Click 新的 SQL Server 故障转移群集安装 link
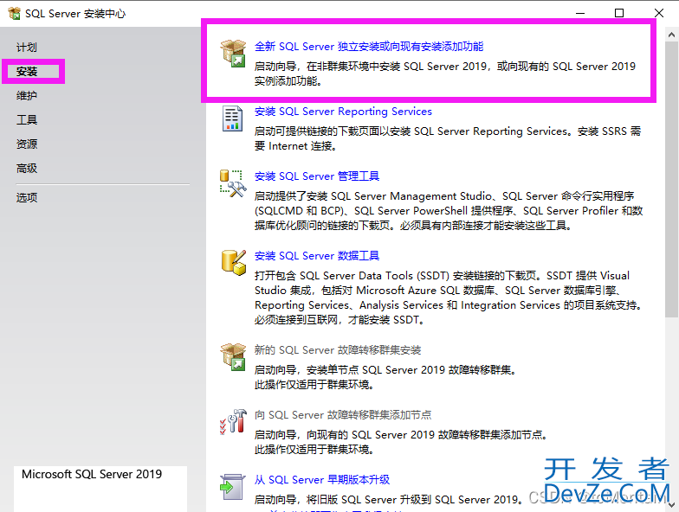 338,349
